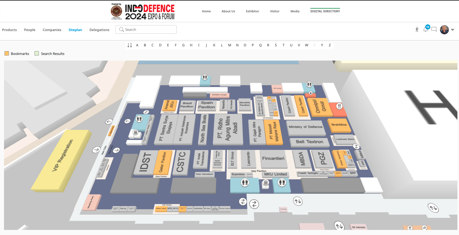This screenshot has height=235, width=459.
Task: Open the Home menu item
Action: (x=206, y=11)
